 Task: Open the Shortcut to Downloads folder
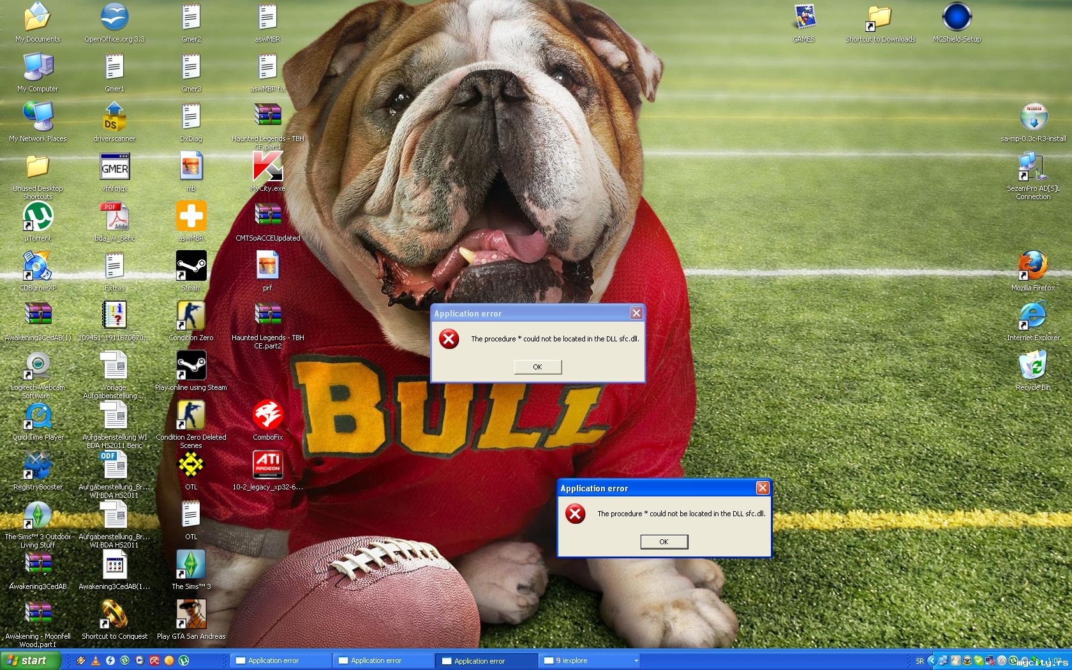pos(879,18)
